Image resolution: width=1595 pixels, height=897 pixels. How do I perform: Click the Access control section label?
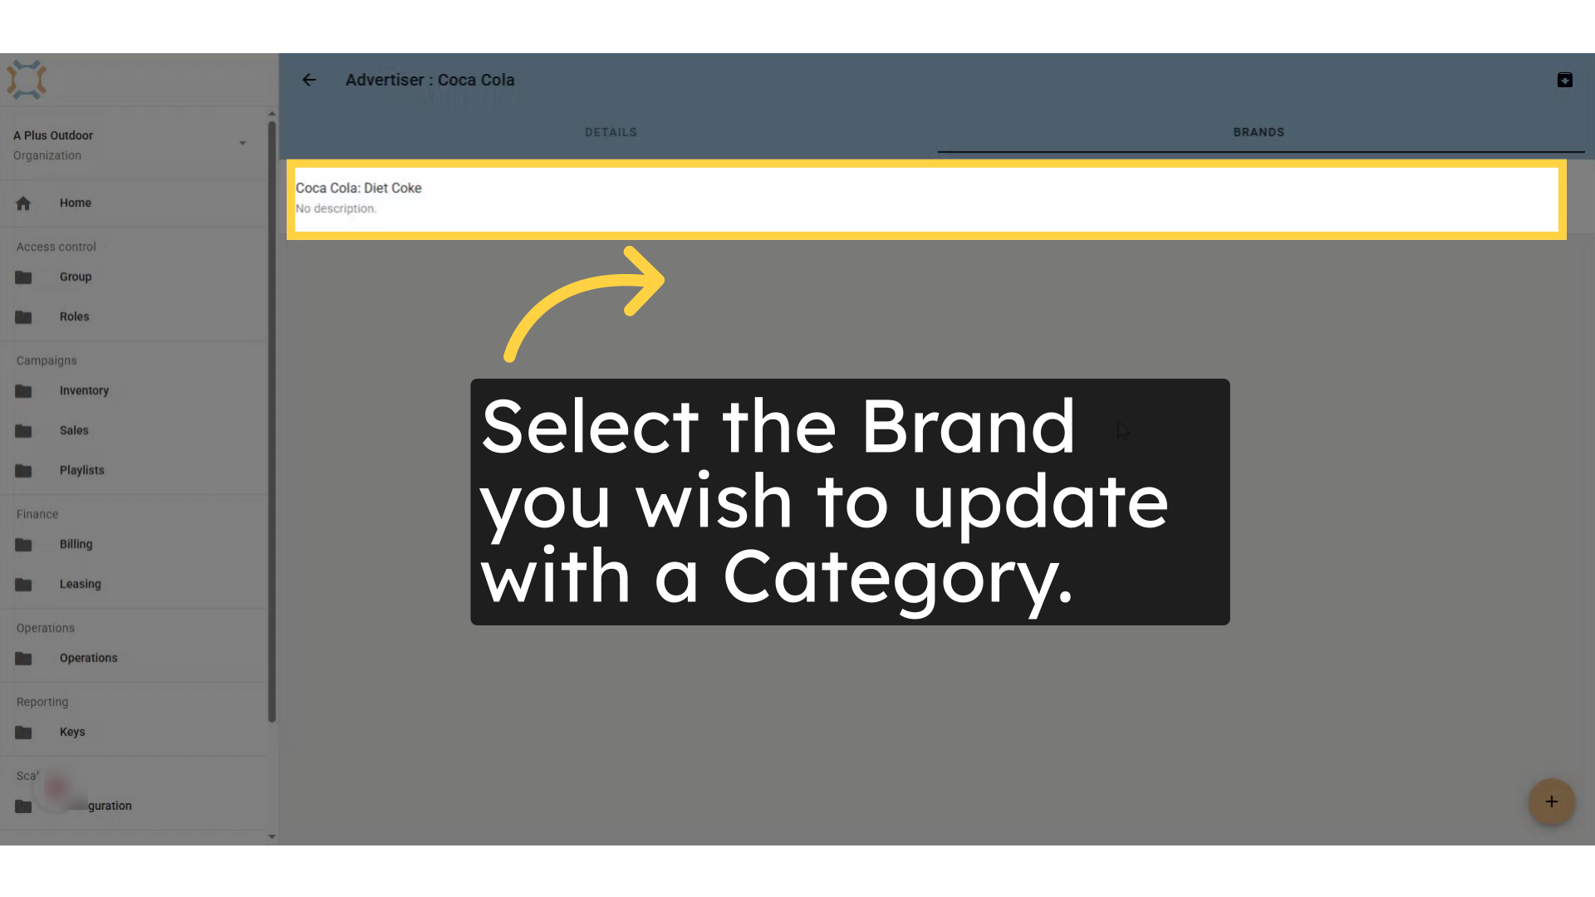tap(56, 247)
